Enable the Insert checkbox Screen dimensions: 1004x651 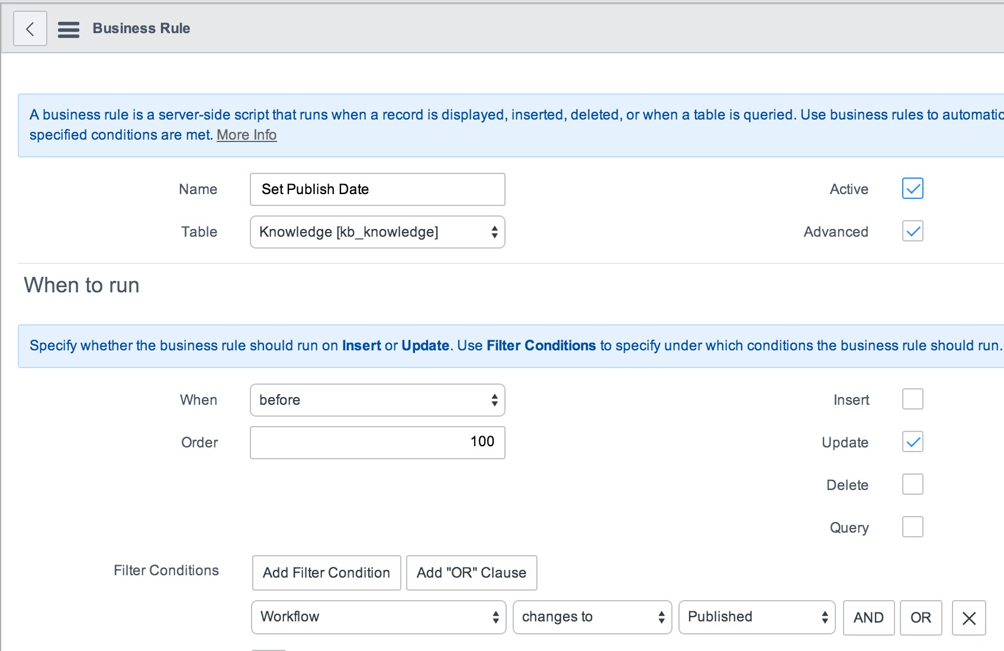912,399
